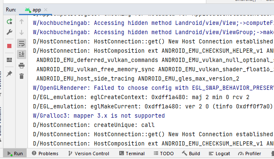Image resolution: width=274 pixels, height=159 pixels.
Task: Print console output icon
Action: coord(22,65)
